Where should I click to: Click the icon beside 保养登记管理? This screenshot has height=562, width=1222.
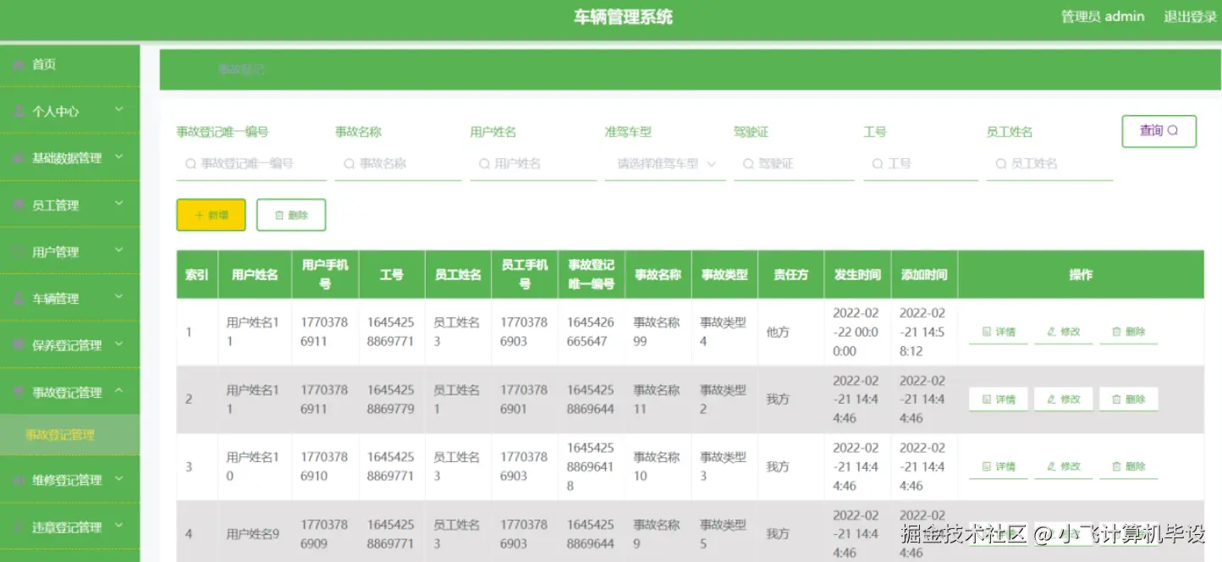(x=19, y=345)
